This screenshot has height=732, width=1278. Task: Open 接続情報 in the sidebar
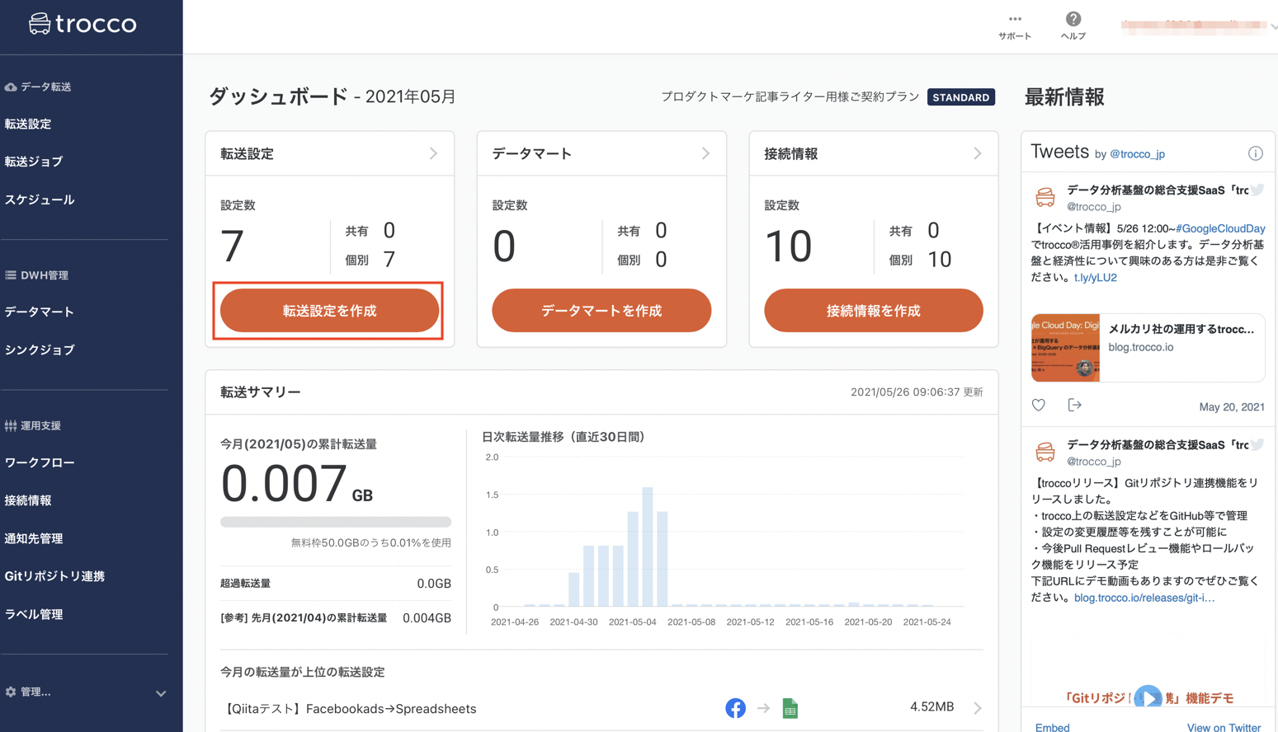pos(28,500)
